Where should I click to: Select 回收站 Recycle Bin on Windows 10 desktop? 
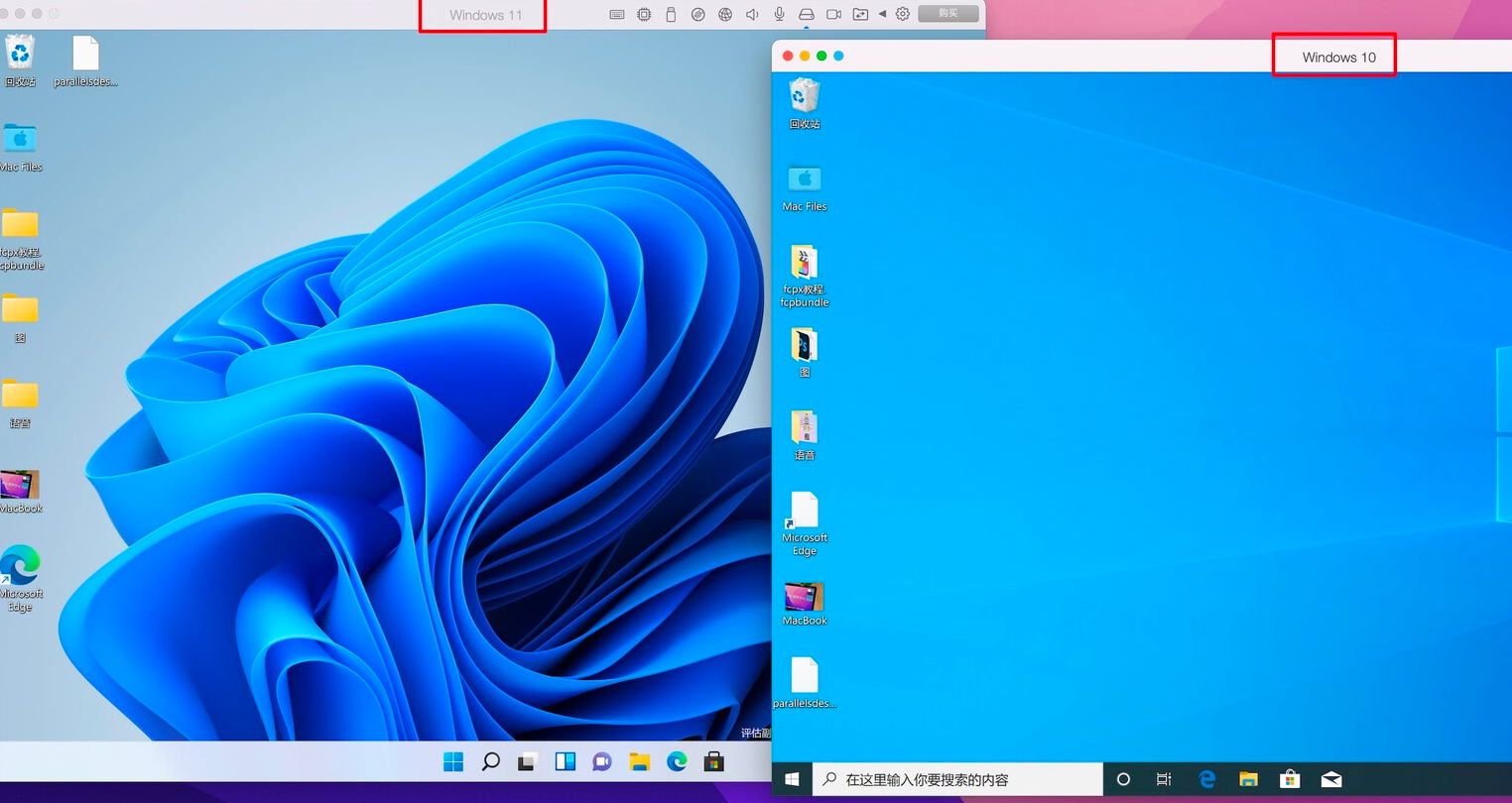(x=805, y=103)
